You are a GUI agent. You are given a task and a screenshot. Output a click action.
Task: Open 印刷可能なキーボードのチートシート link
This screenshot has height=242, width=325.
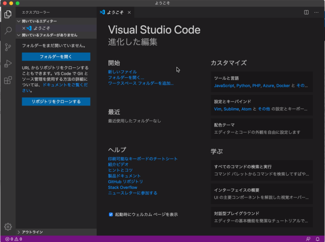point(143,159)
